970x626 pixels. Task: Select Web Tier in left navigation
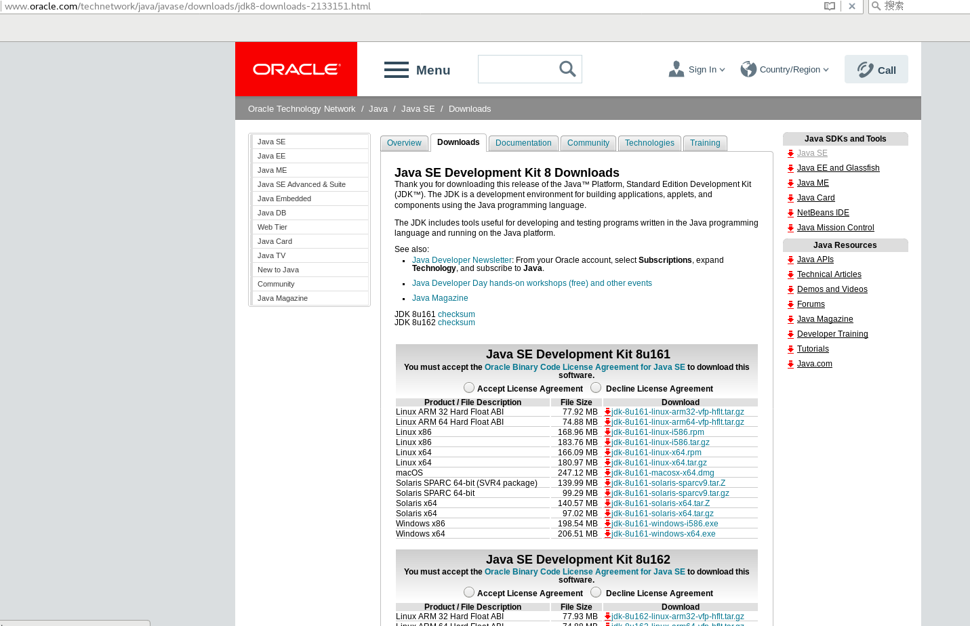[310, 227]
